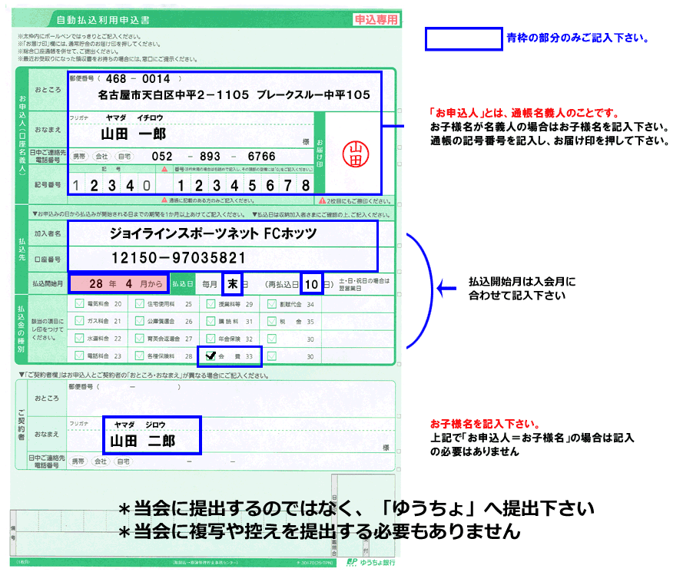Click the applicant furigana ヤマダ イチロウ

tap(134, 118)
